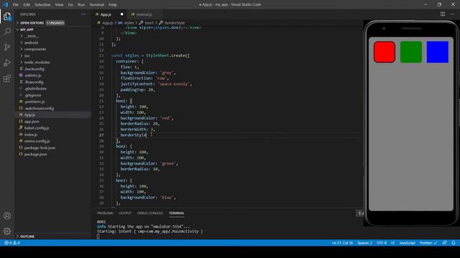Viewport: 460px width, 258px height.
Task: Open the Run menu
Action: click(x=81, y=5)
